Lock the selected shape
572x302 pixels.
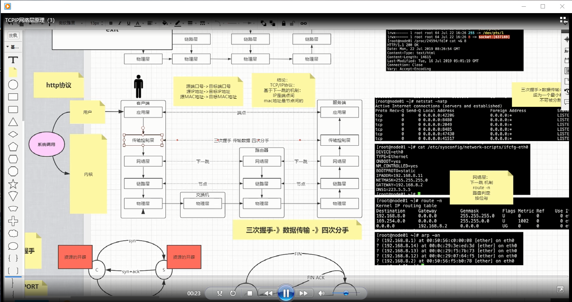tap(283, 23)
